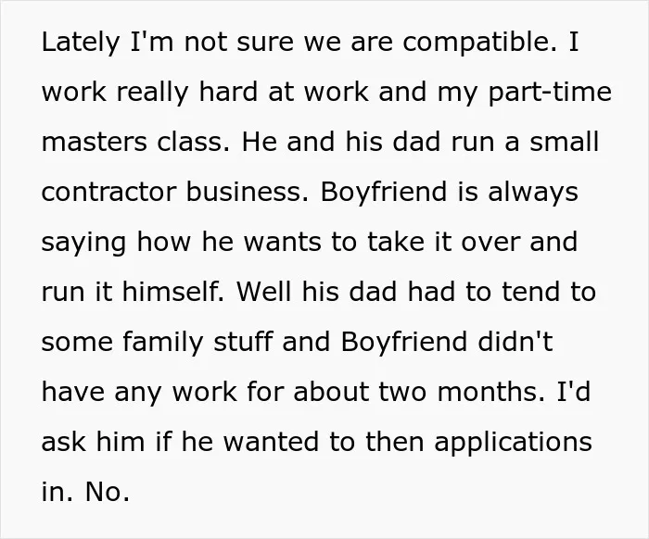
Task: Click the word "part-time" in second line
Action: coord(550,94)
